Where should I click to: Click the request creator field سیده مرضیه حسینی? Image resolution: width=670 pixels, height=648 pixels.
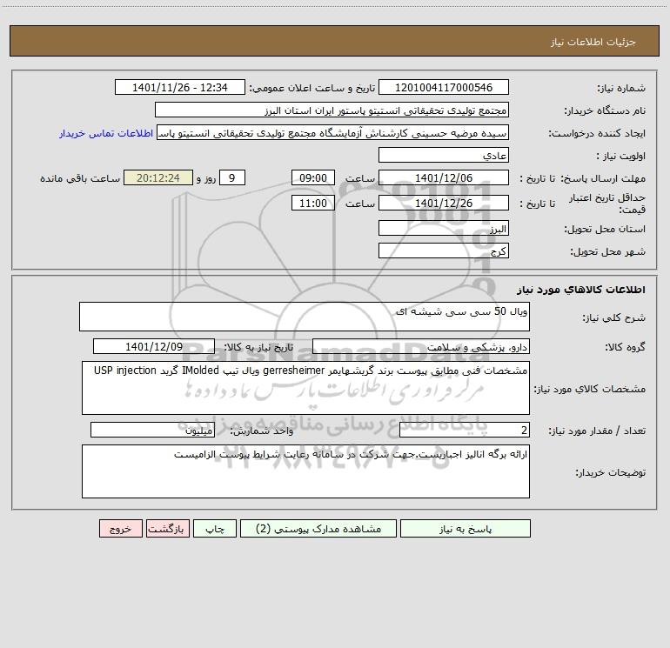pos(333,132)
